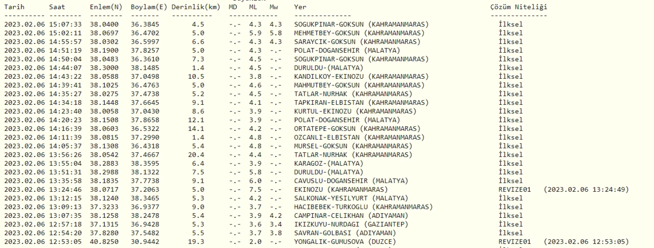Click the IKIZKUYU-NURDAGI (GAZIANTEP) location
This screenshot has width=654, height=248.
click(355, 224)
